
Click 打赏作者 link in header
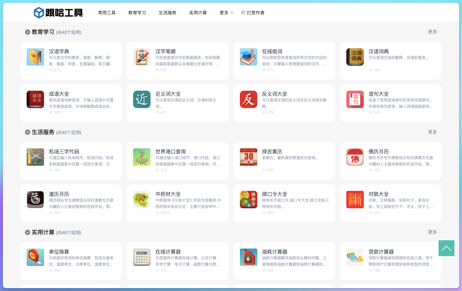pos(253,13)
